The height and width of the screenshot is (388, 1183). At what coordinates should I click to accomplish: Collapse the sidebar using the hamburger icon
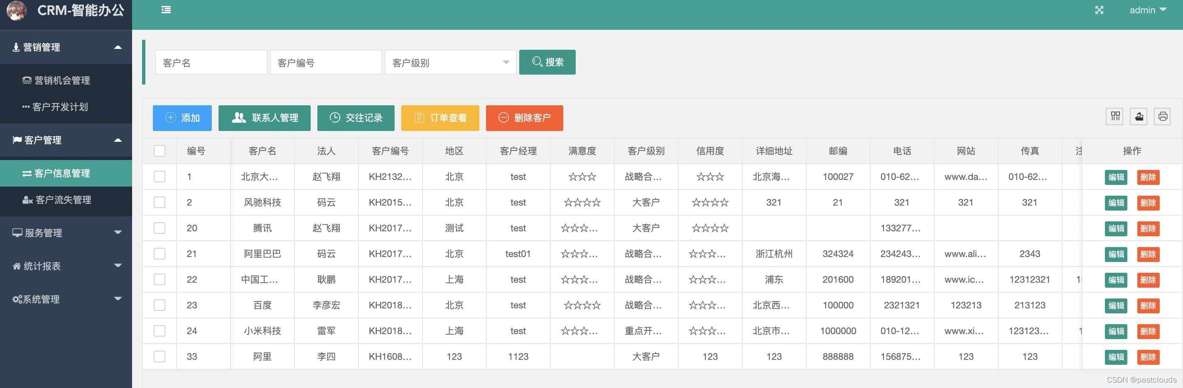165,9
